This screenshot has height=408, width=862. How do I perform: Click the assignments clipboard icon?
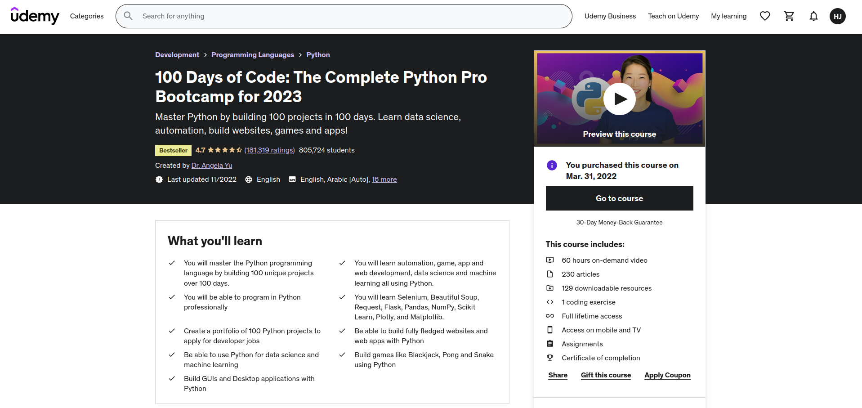click(x=550, y=344)
